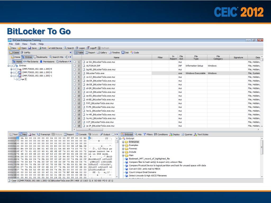This screenshot has width=271, height=203.
Task: Select the Cases pane tab
Action: [14, 53]
